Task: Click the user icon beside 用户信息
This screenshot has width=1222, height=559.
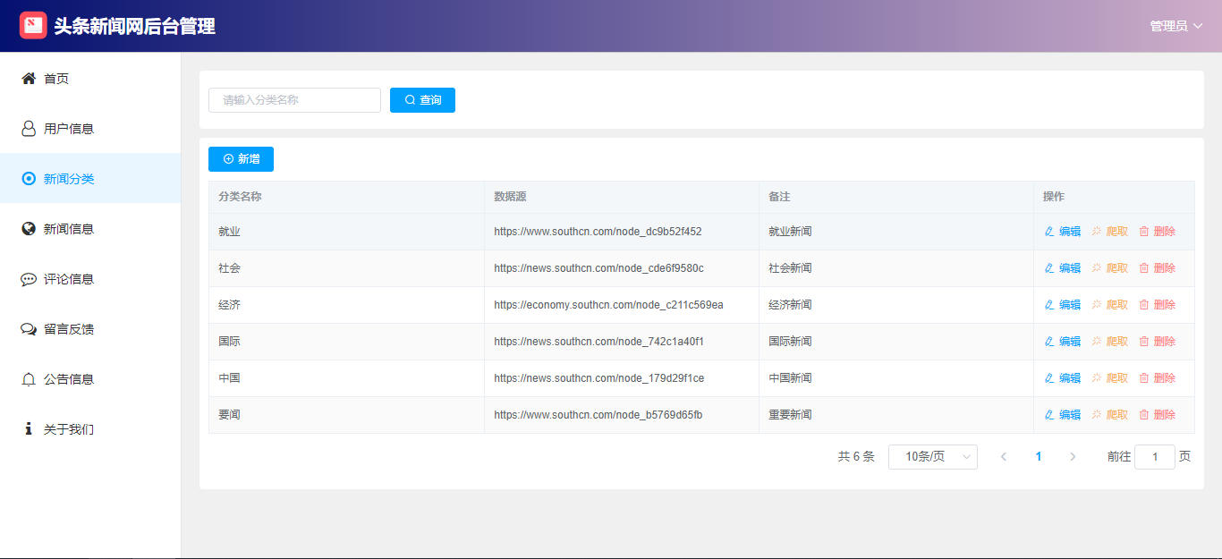Action: click(x=29, y=129)
